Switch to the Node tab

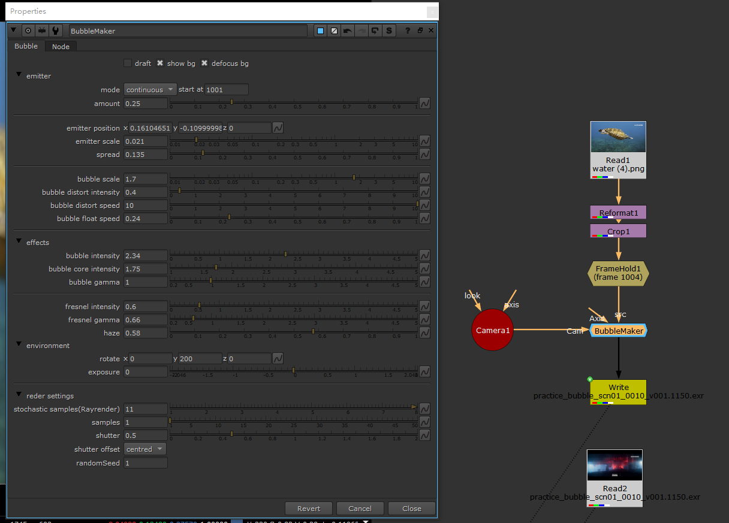61,47
